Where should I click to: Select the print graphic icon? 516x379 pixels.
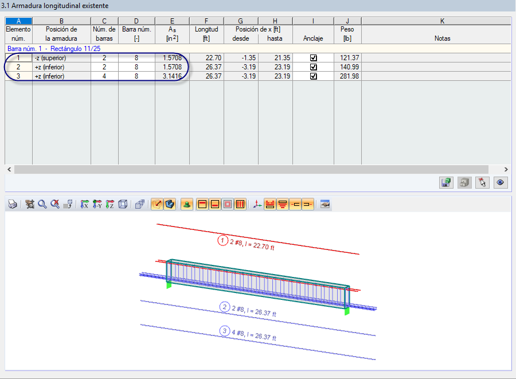point(12,204)
